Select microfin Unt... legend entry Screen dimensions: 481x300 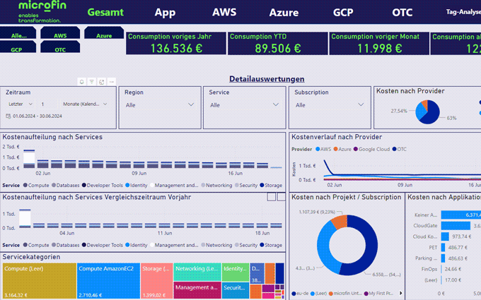pos(345,293)
